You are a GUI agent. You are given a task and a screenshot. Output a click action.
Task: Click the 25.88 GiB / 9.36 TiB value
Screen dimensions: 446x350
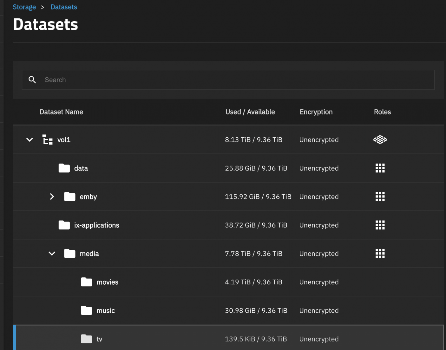(256, 168)
